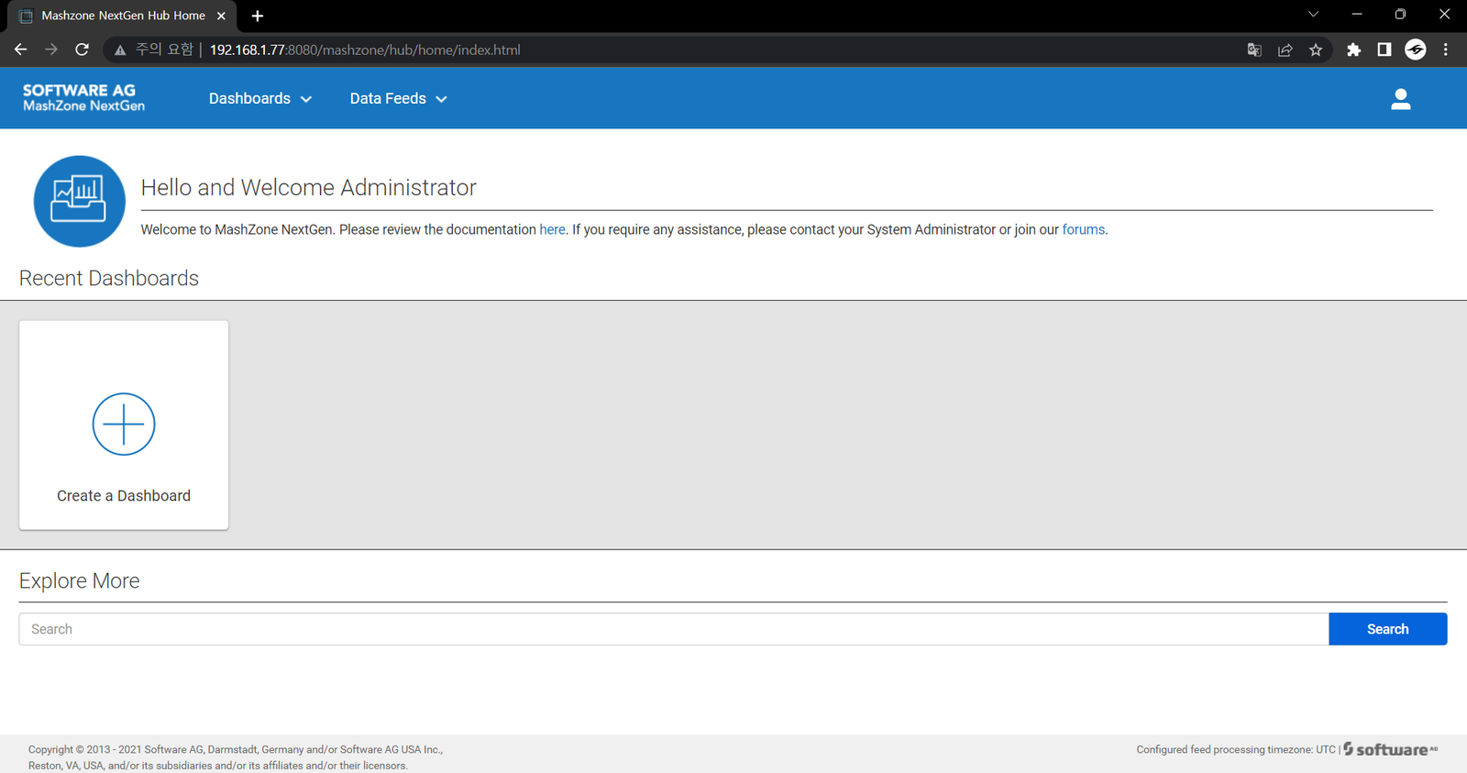
Task: Go back to previous page
Action: pos(20,50)
